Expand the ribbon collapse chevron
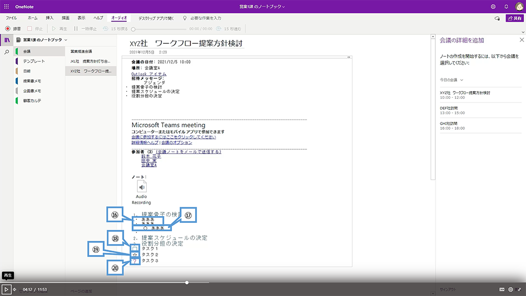The height and width of the screenshot is (296, 526). [523, 32]
